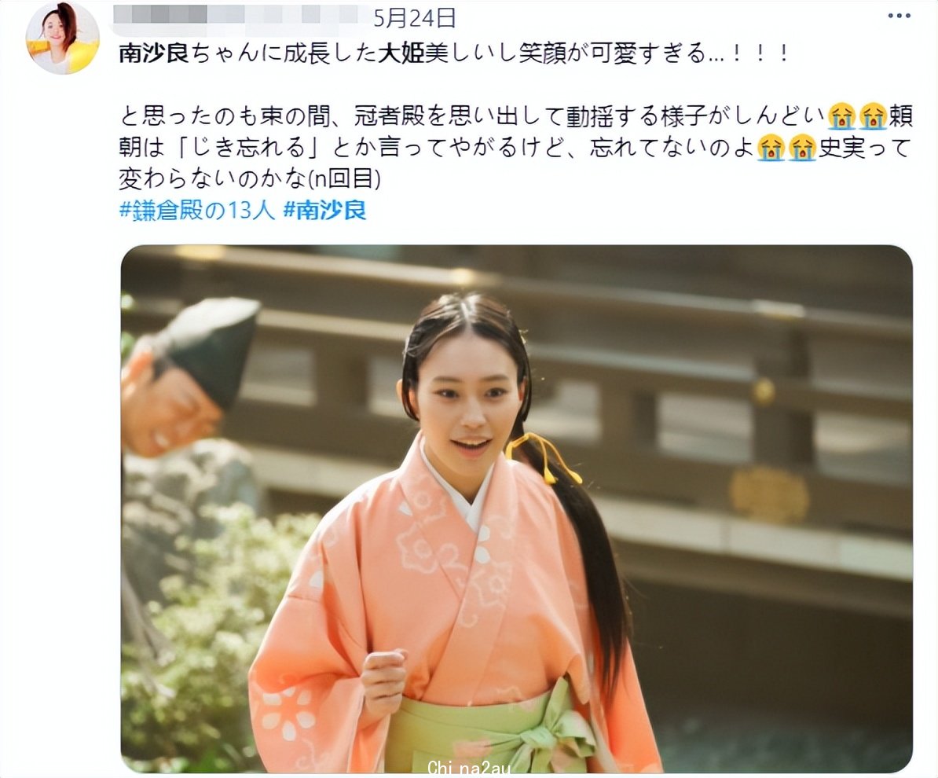Click the bold 大姫 keyword in the tweet
The image size is (938, 778).
point(401,53)
